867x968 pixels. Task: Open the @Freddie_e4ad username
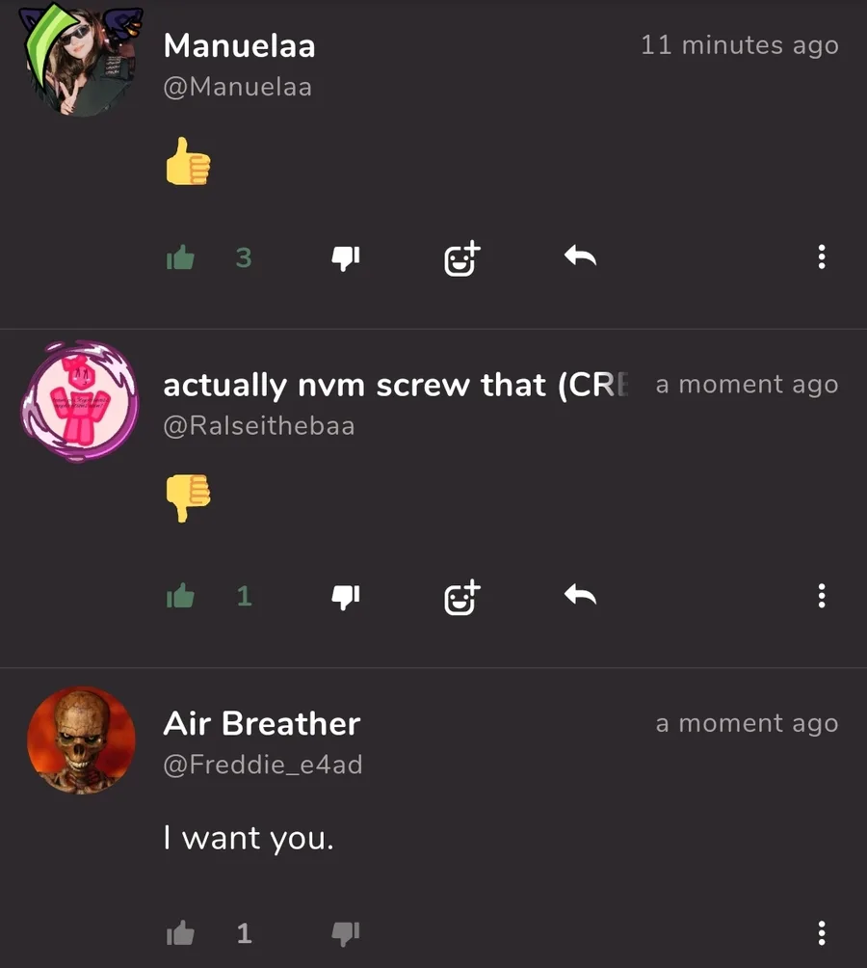(263, 765)
